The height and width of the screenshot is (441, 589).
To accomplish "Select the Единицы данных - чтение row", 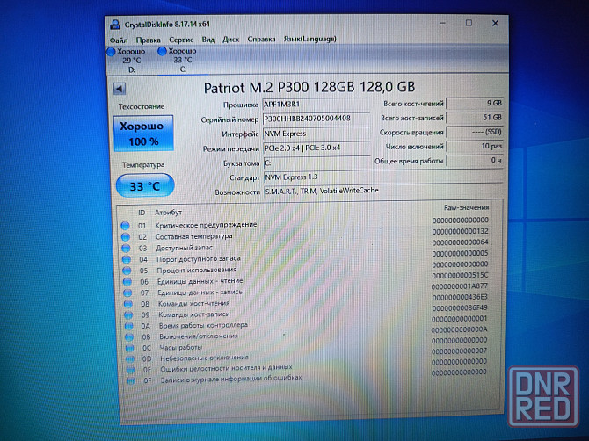I will click(x=307, y=278).
